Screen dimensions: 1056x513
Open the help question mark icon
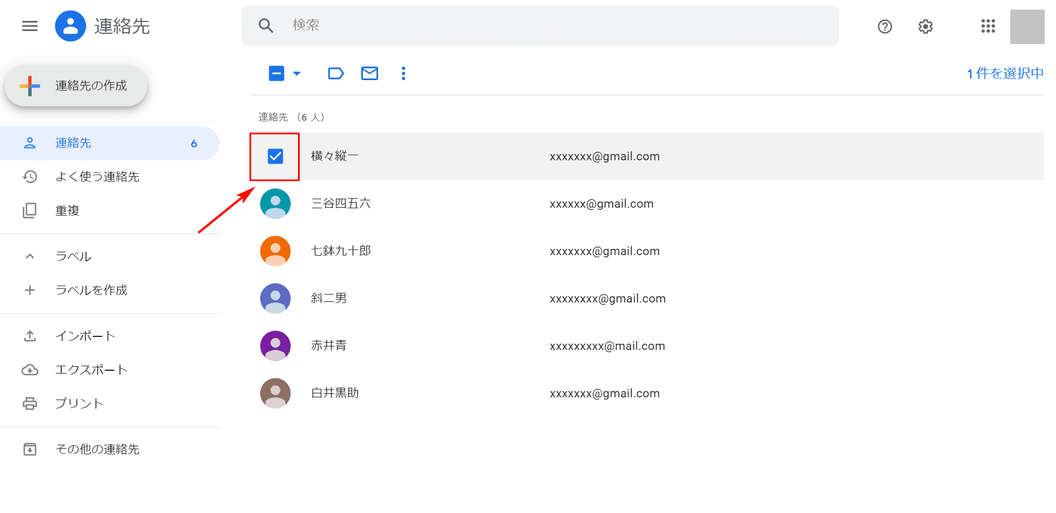point(885,27)
